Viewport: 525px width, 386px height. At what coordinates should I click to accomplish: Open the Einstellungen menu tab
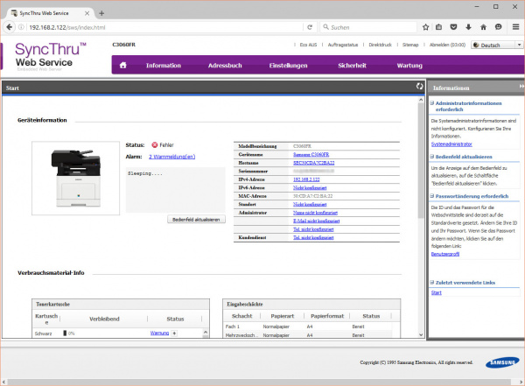tap(288, 66)
